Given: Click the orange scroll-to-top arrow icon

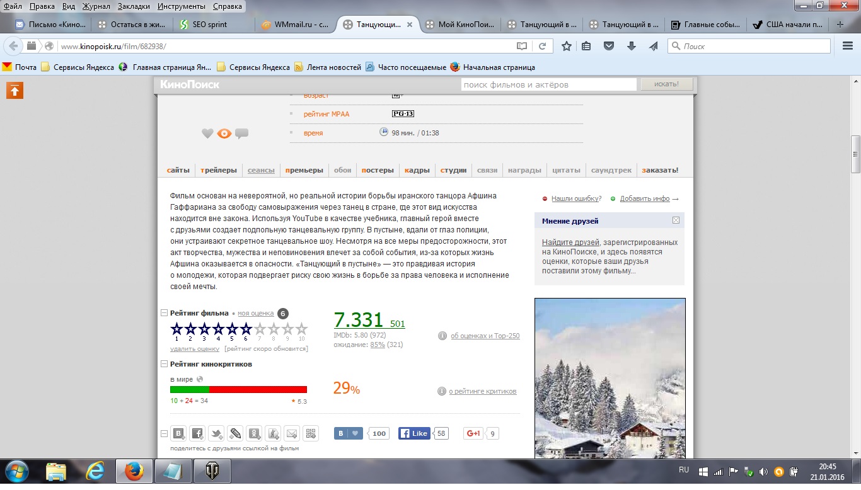Looking at the screenshot, I should coord(14,91).
